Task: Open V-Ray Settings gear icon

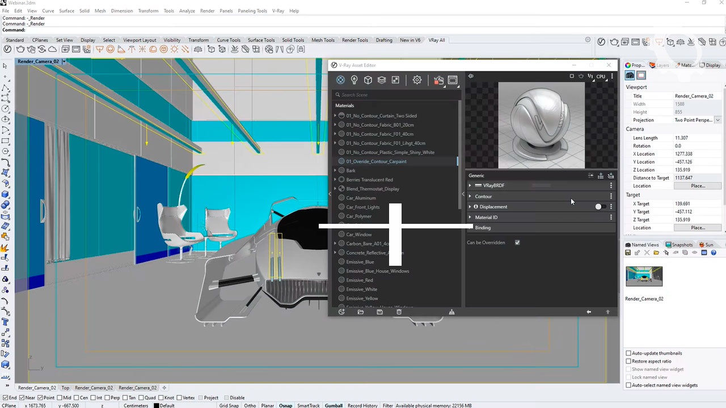Action: point(417,80)
